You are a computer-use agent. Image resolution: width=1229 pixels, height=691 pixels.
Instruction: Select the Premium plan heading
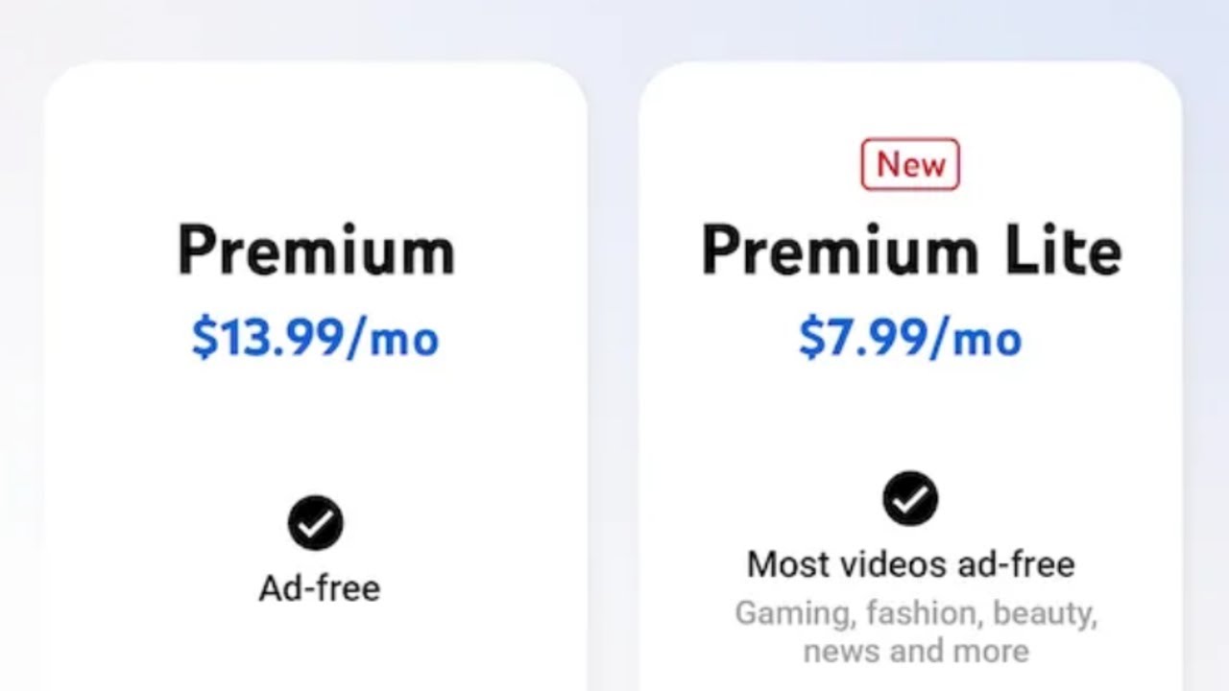(x=316, y=251)
